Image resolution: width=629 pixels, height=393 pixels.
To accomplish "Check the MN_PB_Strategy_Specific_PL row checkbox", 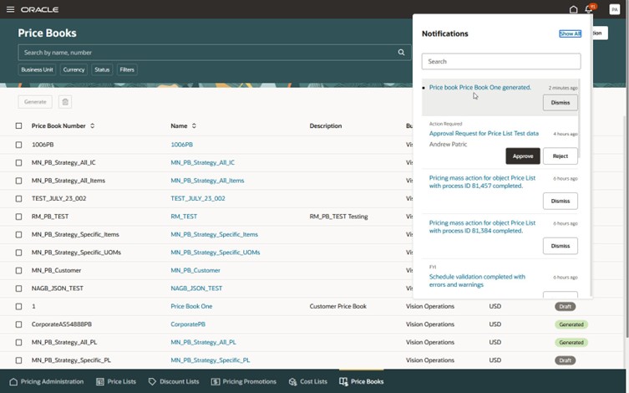I will pos(19,360).
